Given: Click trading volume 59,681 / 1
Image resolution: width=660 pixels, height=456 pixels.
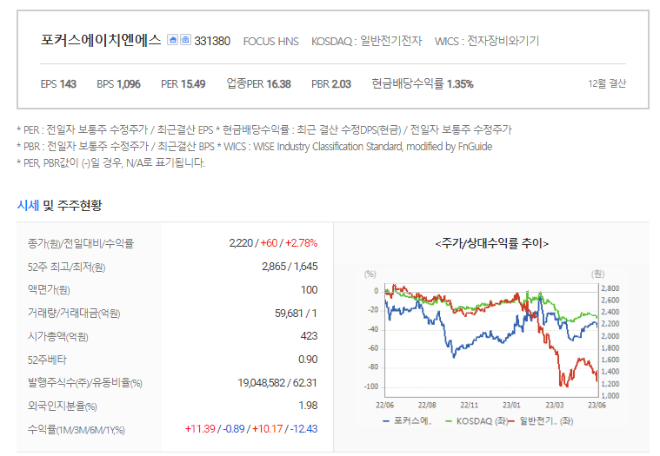Looking at the screenshot, I should (296, 313).
